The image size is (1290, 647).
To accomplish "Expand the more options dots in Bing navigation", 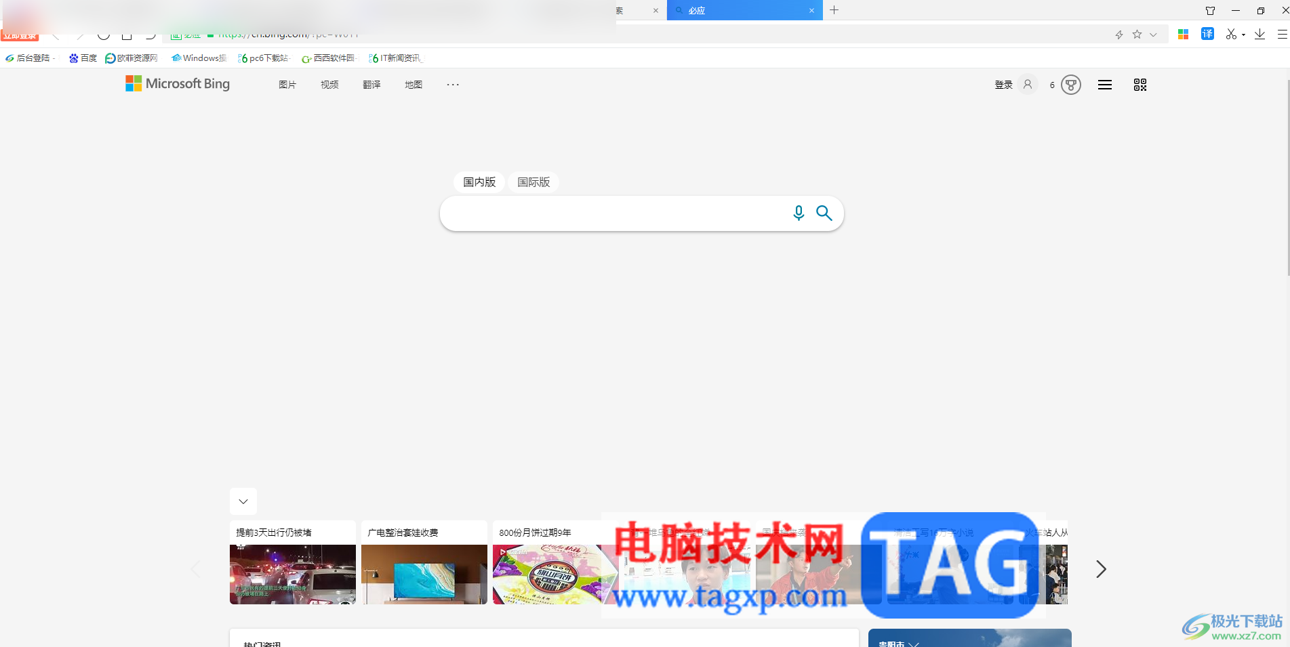I will pyautogui.click(x=453, y=85).
